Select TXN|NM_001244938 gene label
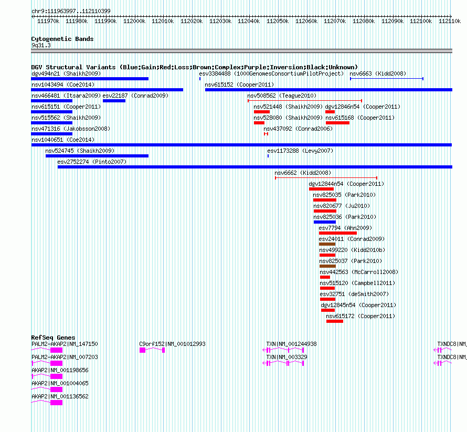This screenshot has height=432, width=467. coord(291,344)
